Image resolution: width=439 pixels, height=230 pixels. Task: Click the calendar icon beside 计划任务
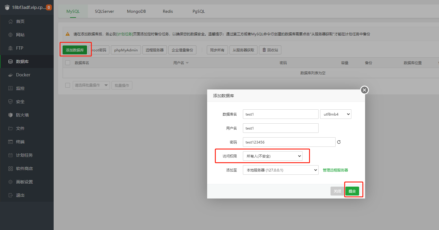pyautogui.click(x=10, y=155)
